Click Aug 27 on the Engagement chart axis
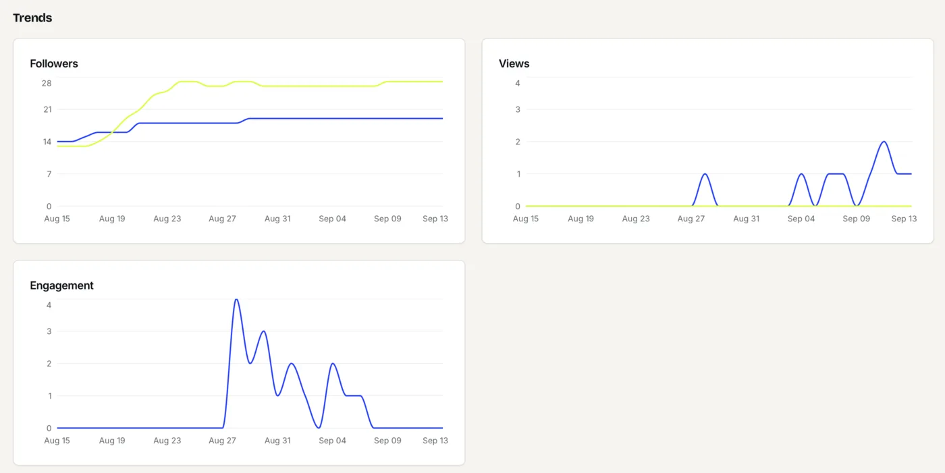The image size is (945, 473). (x=222, y=441)
